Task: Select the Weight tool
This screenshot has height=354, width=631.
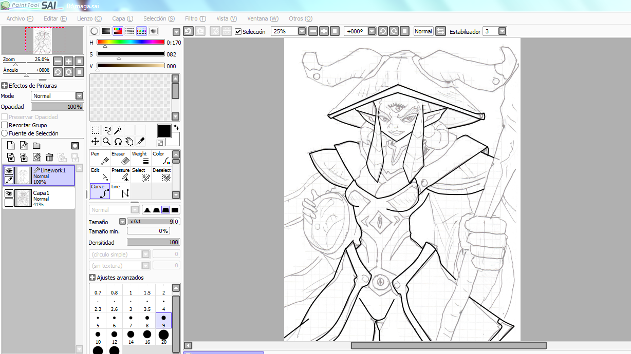Action: [x=141, y=158]
